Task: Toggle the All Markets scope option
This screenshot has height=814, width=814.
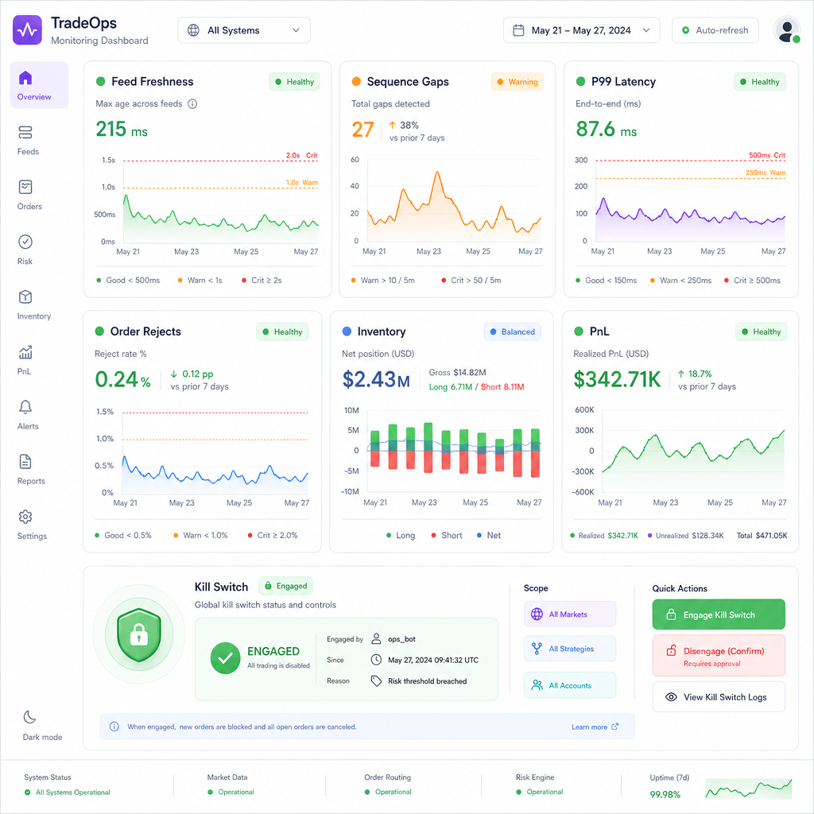Action: [569, 614]
